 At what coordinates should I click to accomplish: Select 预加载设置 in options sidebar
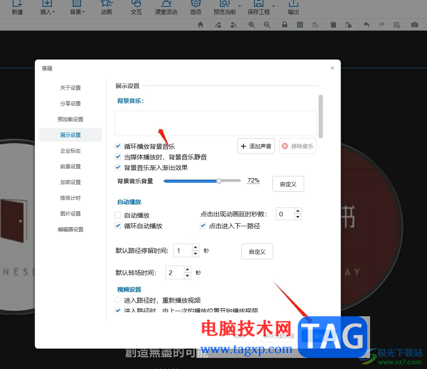71,119
